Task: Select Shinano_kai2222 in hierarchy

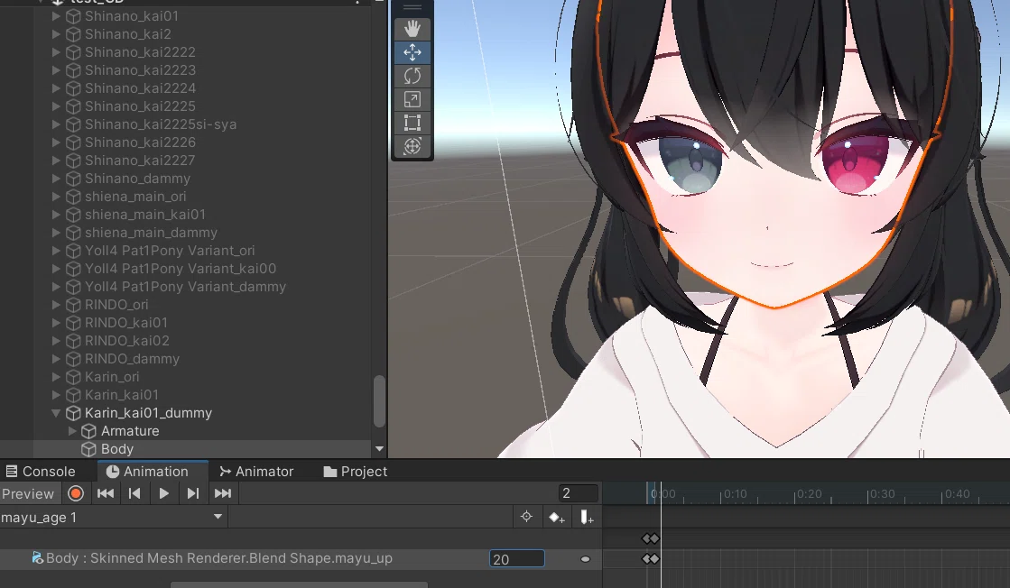Action: tap(140, 52)
